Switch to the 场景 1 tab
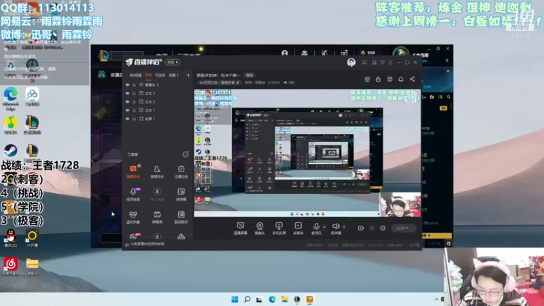This screenshot has height=306, width=544. coord(173,75)
